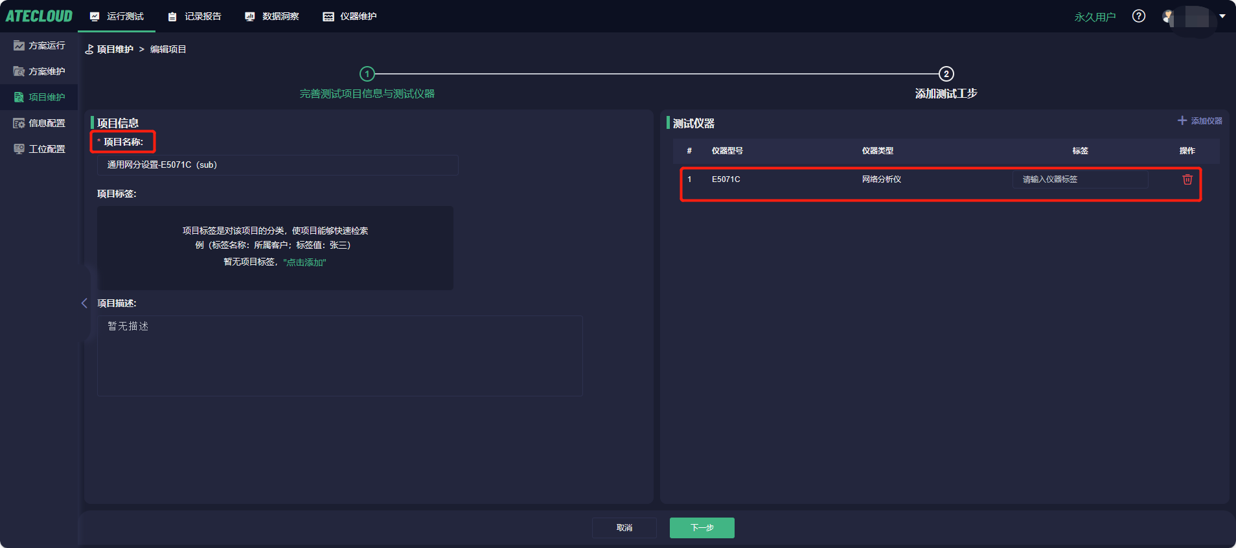Open the 记录报告 tab
Image resolution: width=1236 pixels, height=548 pixels.
(194, 16)
